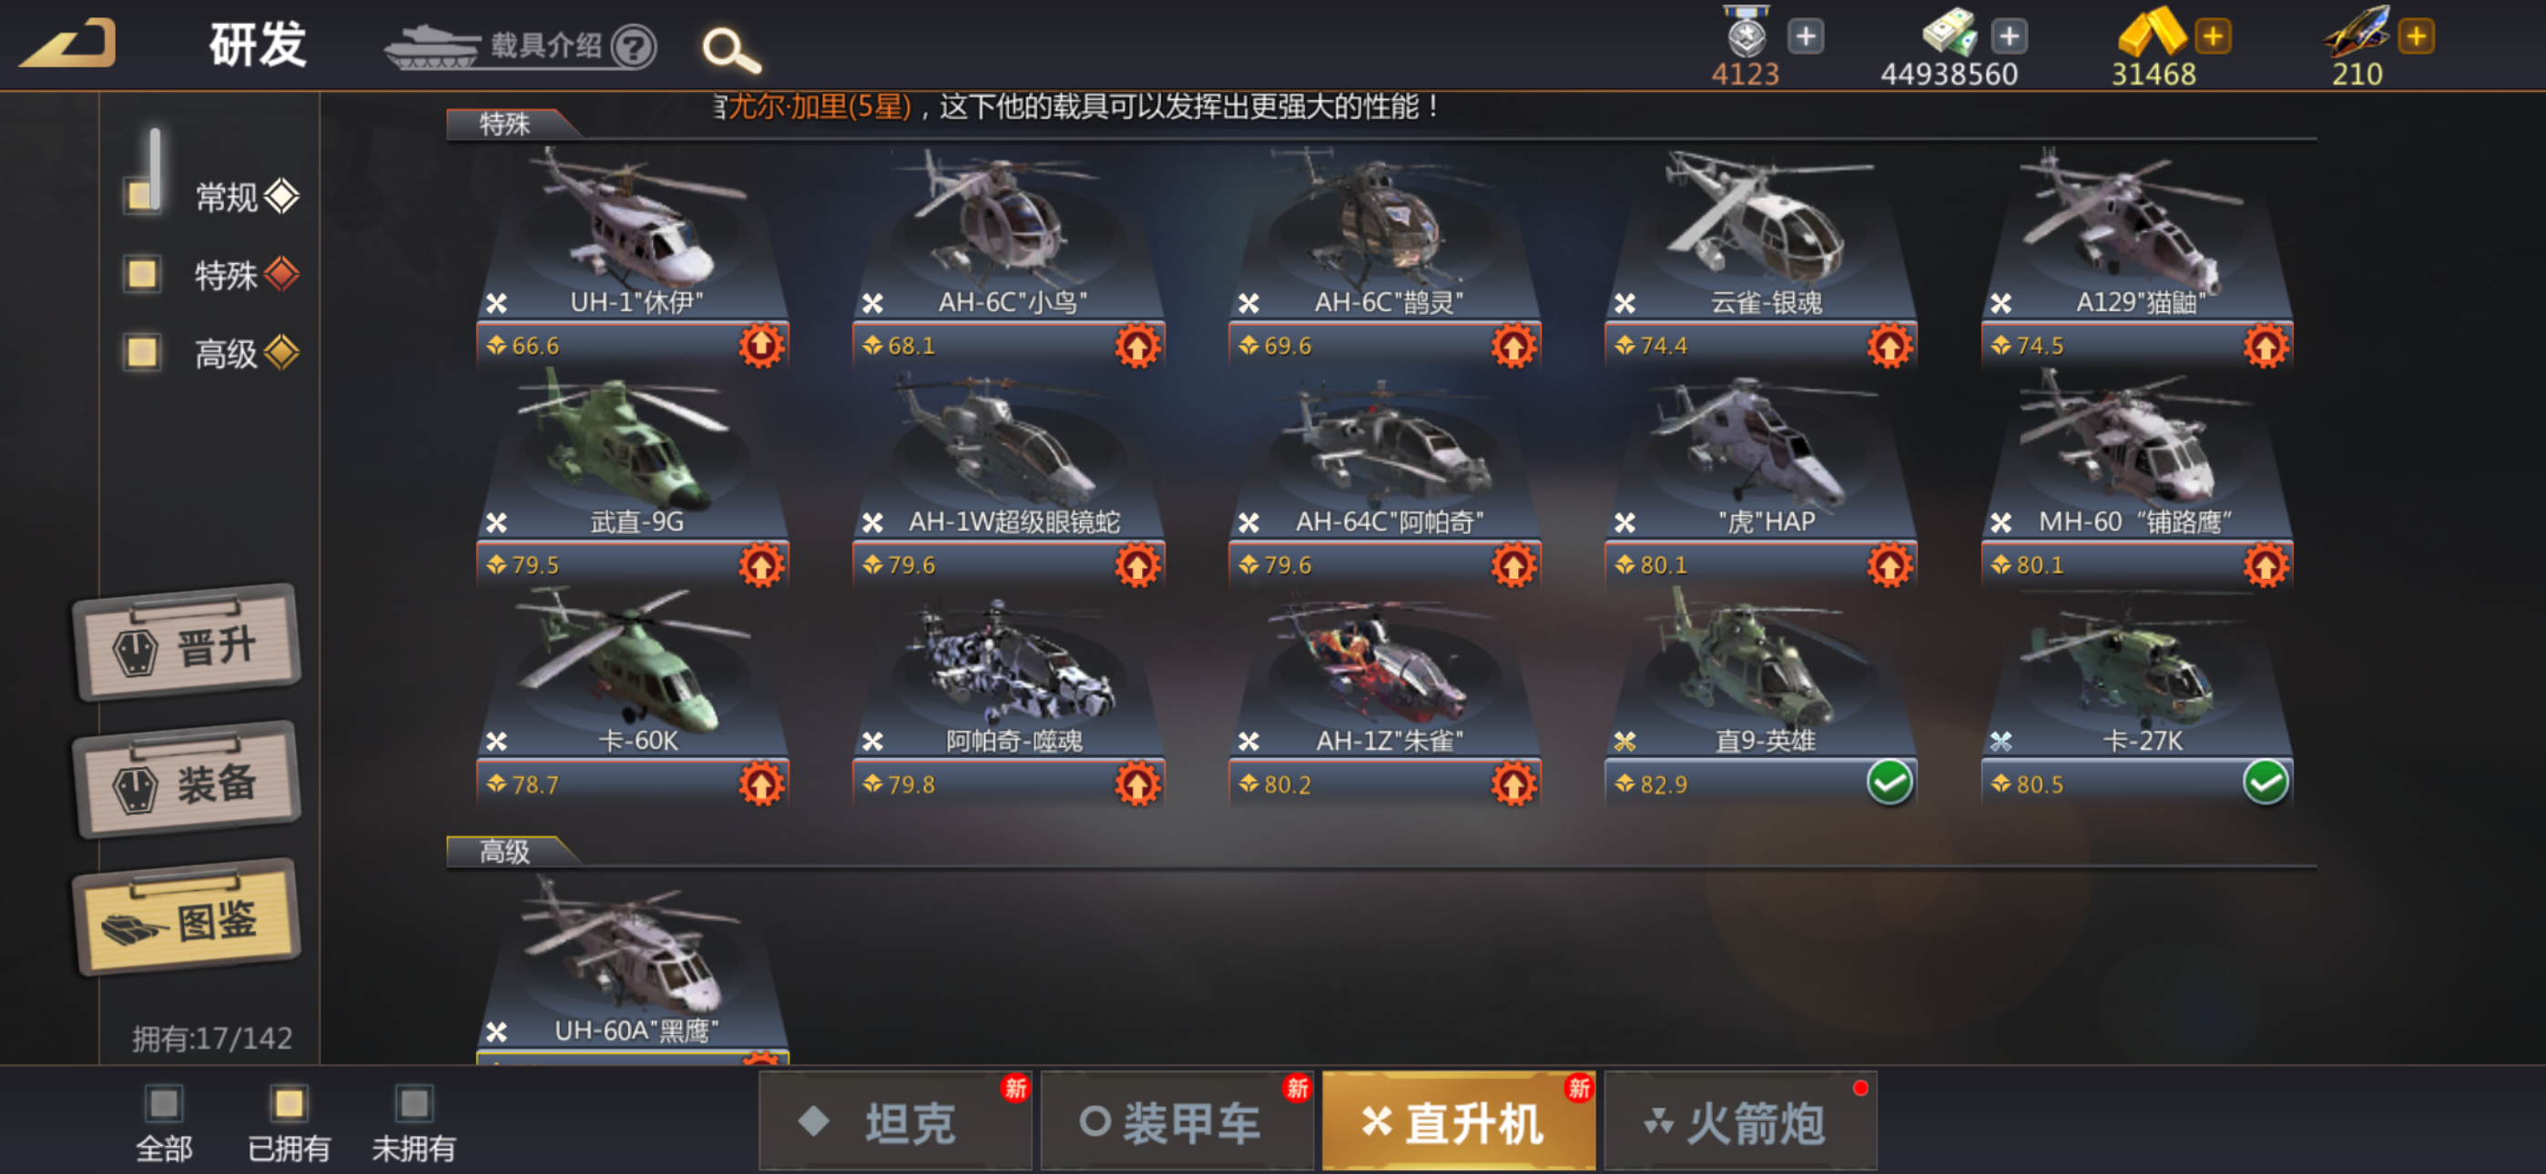Click the upgrade gear on UH-1"休伊"
Viewport: 2546px width, 1174px height.
pyautogui.click(x=761, y=346)
